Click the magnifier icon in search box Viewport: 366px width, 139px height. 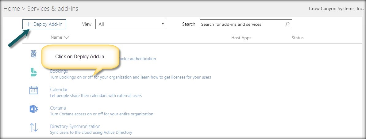(x=287, y=24)
